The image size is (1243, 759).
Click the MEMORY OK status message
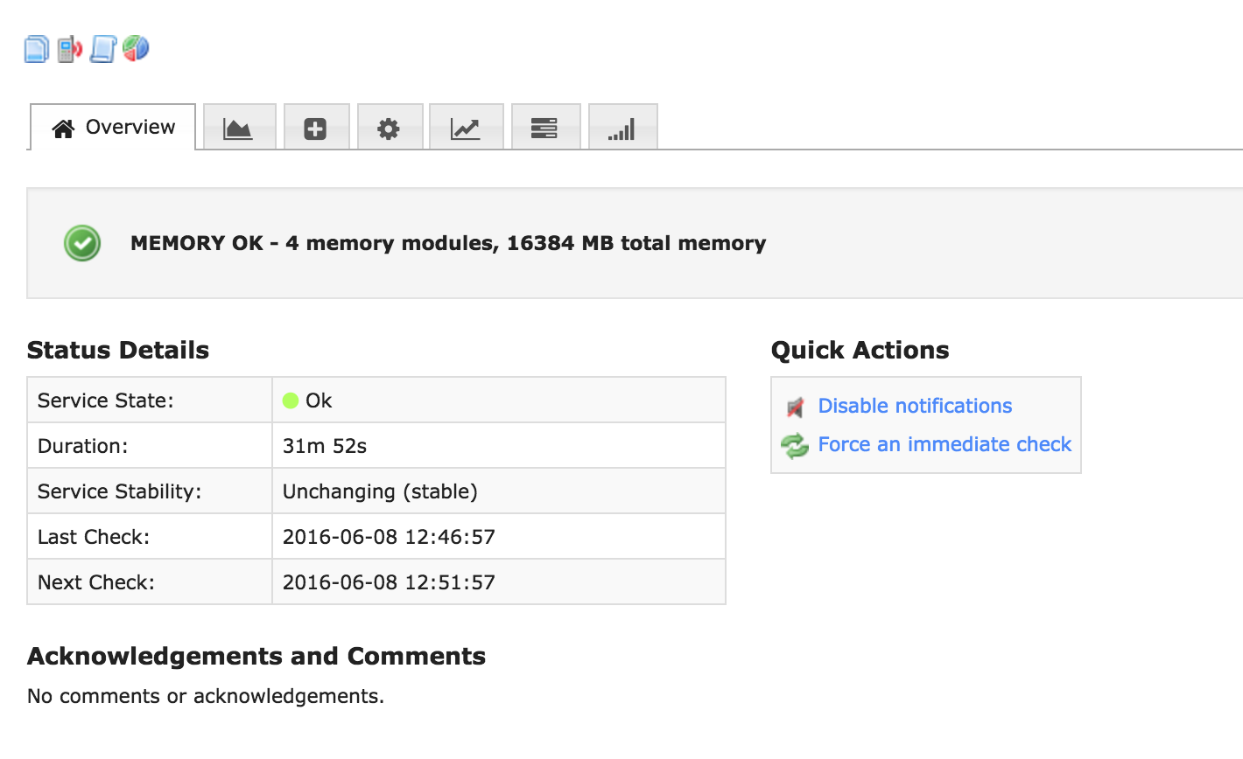(x=448, y=243)
